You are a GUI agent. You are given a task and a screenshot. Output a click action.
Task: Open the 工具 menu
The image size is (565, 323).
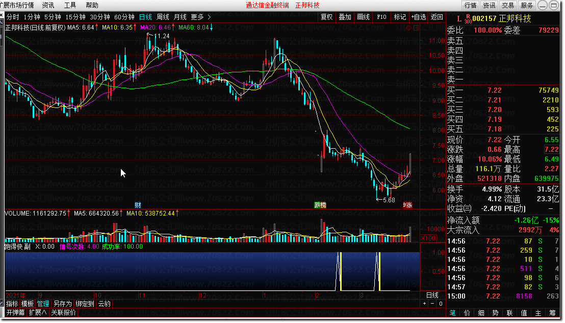click(70, 6)
